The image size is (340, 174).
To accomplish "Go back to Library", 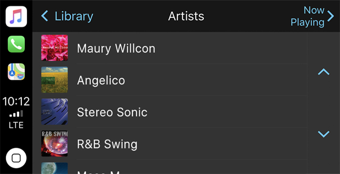I will [73, 17].
